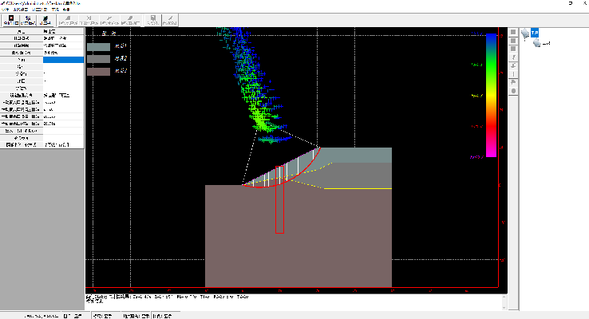Open the last menu in the menu bar

point(66,10)
